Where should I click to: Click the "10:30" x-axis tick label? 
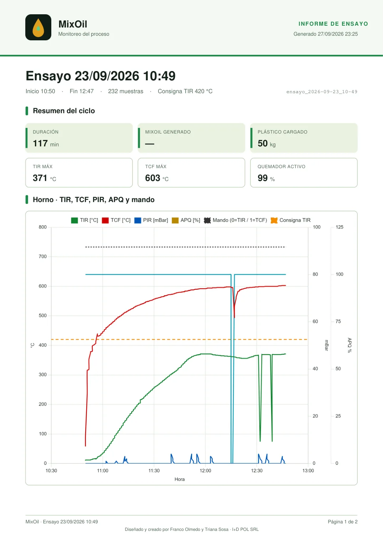point(51,471)
